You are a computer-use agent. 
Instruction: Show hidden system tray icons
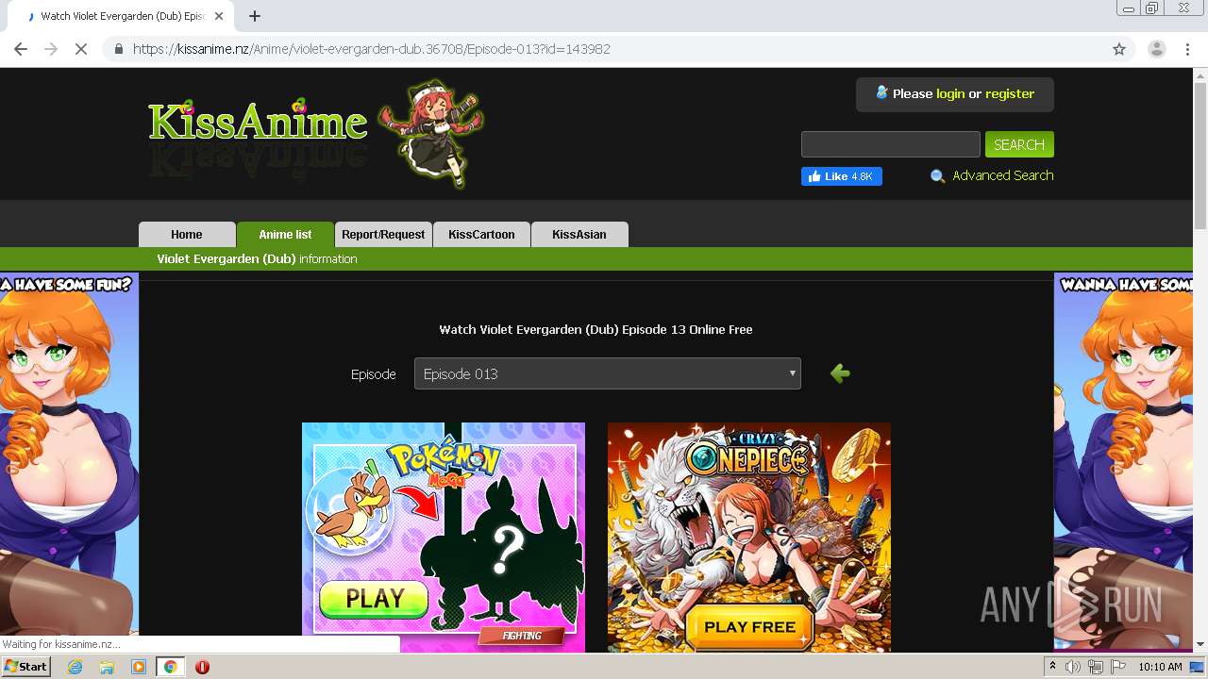click(x=1052, y=667)
